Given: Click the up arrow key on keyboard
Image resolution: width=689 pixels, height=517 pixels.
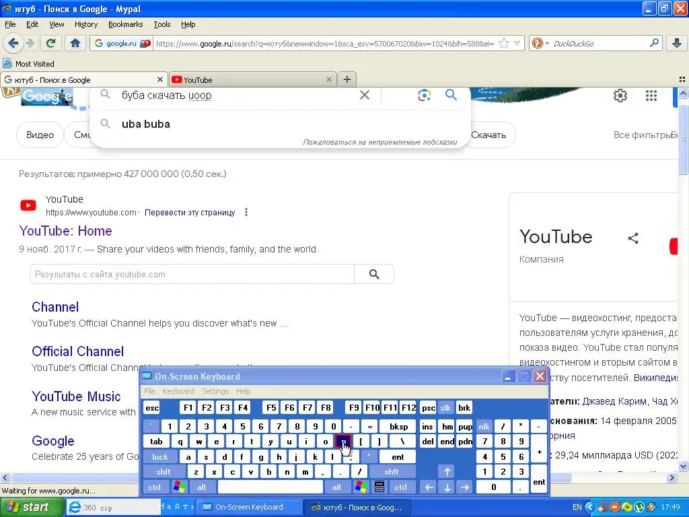Looking at the screenshot, I should 447,472.
